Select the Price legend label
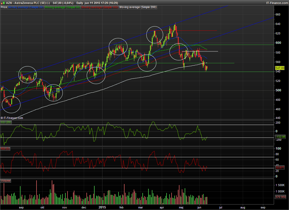This screenshot has height=210, width=289. tap(4, 7)
